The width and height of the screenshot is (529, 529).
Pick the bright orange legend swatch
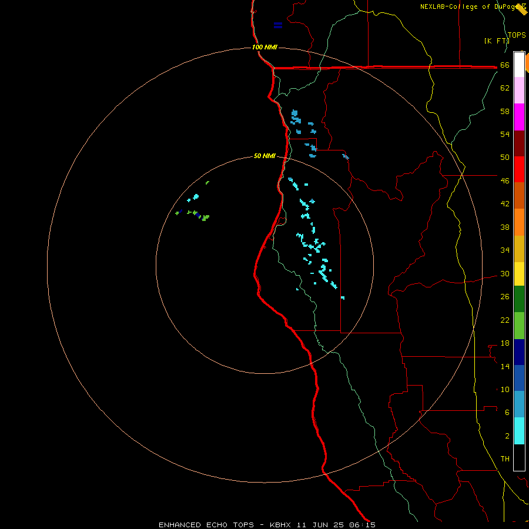pos(519,222)
